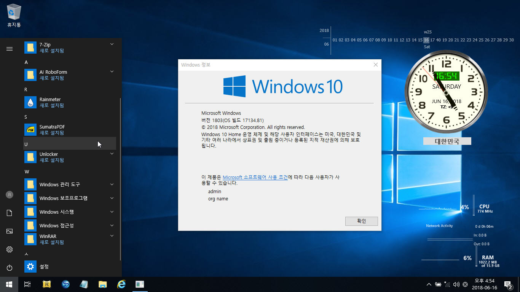Click the analog clock desktop widget
Viewport: 520px width, 292px height.
pos(446,92)
